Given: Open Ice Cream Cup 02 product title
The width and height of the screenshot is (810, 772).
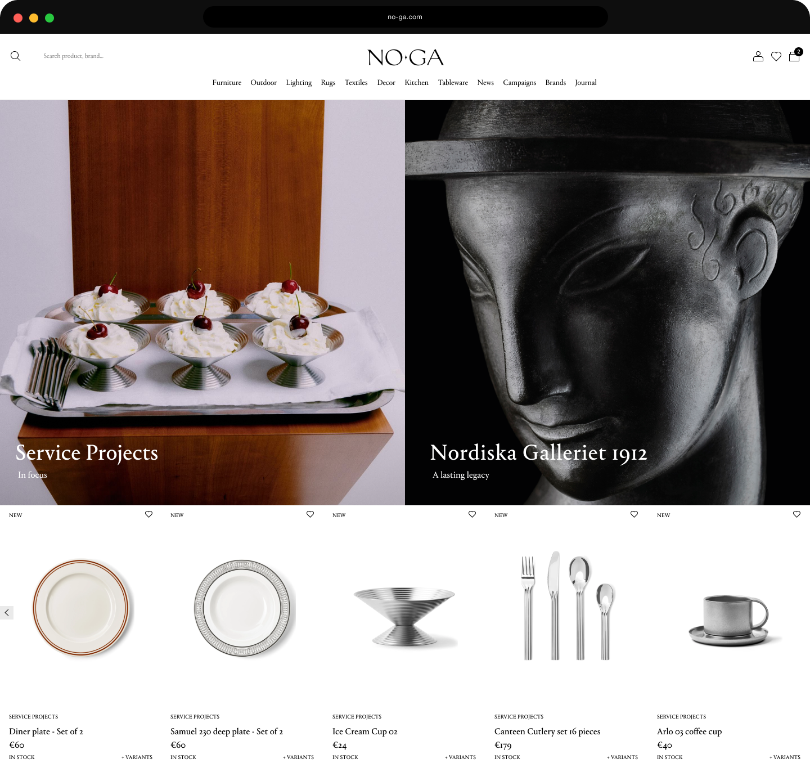Looking at the screenshot, I should click(364, 731).
